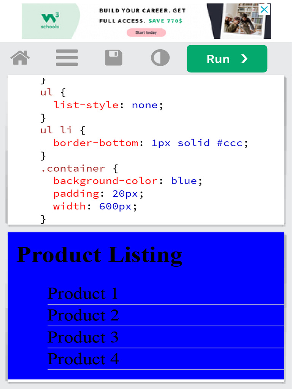
Task: Open the ad photo thumbnail
Action: click(x=243, y=21)
